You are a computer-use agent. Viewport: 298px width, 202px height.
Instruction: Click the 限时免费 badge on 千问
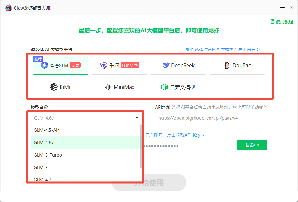130,65
